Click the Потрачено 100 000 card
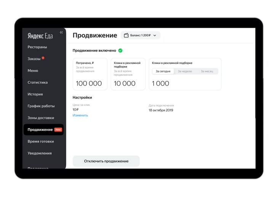Viewport: 277px width, 200px height. point(90,74)
